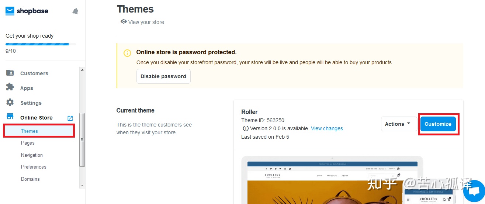The height and width of the screenshot is (204, 485).
Task: Open the notifications bell
Action: click(x=75, y=11)
